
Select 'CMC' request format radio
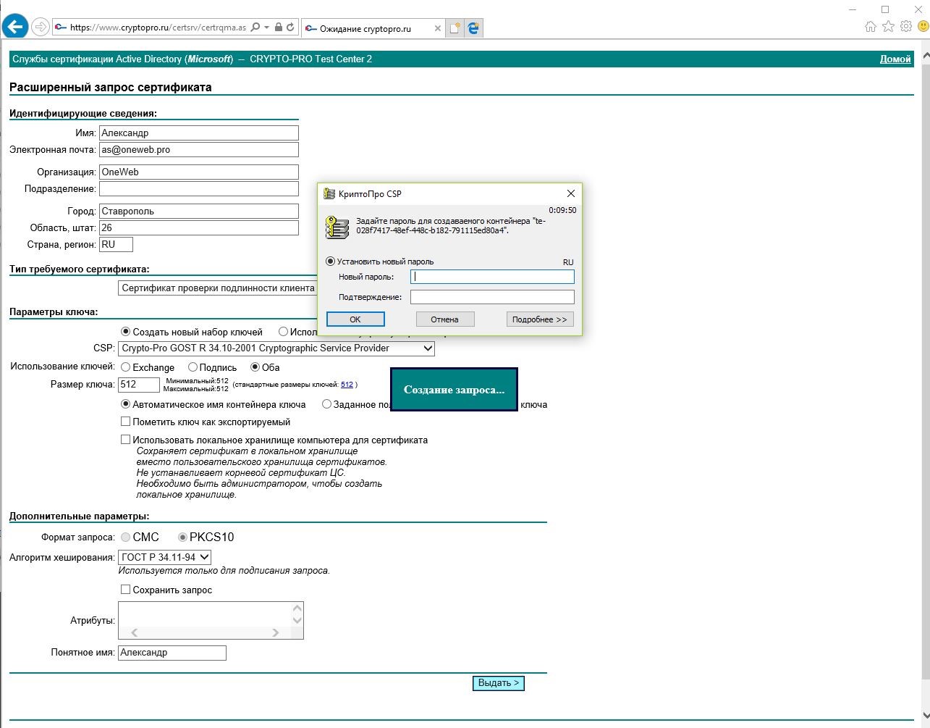pyautogui.click(x=126, y=537)
